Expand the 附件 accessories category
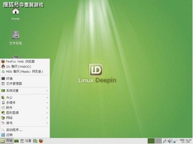Image resolution: width=193 pixels, height=144 pixels. (x=25, y=108)
